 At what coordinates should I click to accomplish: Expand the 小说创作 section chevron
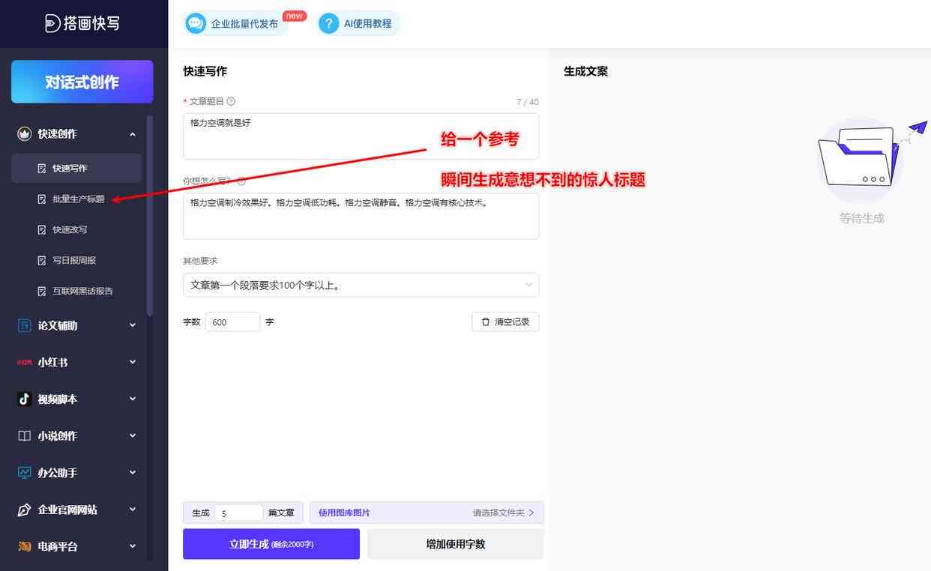click(133, 436)
